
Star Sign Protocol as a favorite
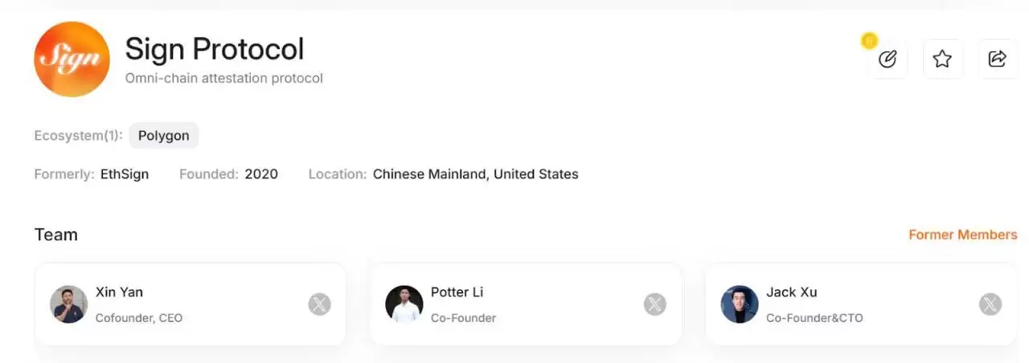(942, 59)
